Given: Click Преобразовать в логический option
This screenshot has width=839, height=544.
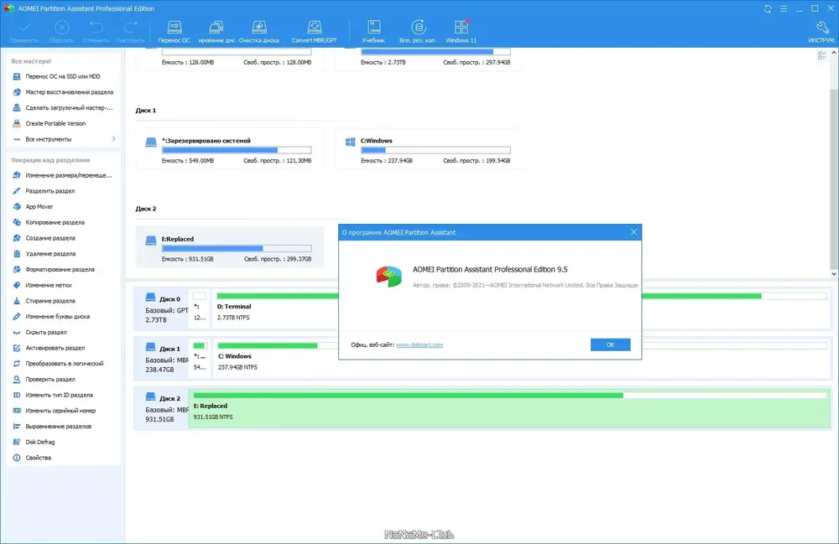Looking at the screenshot, I should click(63, 364).
